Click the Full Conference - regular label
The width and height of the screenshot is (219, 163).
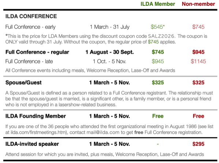(37, 52)
